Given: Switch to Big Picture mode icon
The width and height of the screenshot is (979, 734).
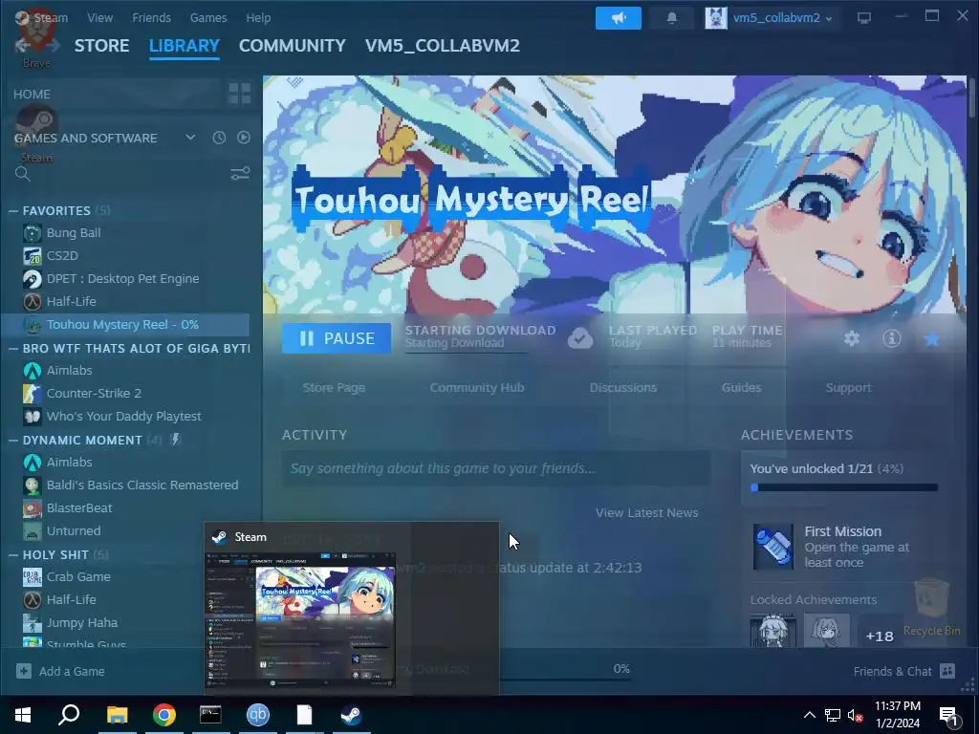Looking at the screenshot, I should (x=864, y=17).
